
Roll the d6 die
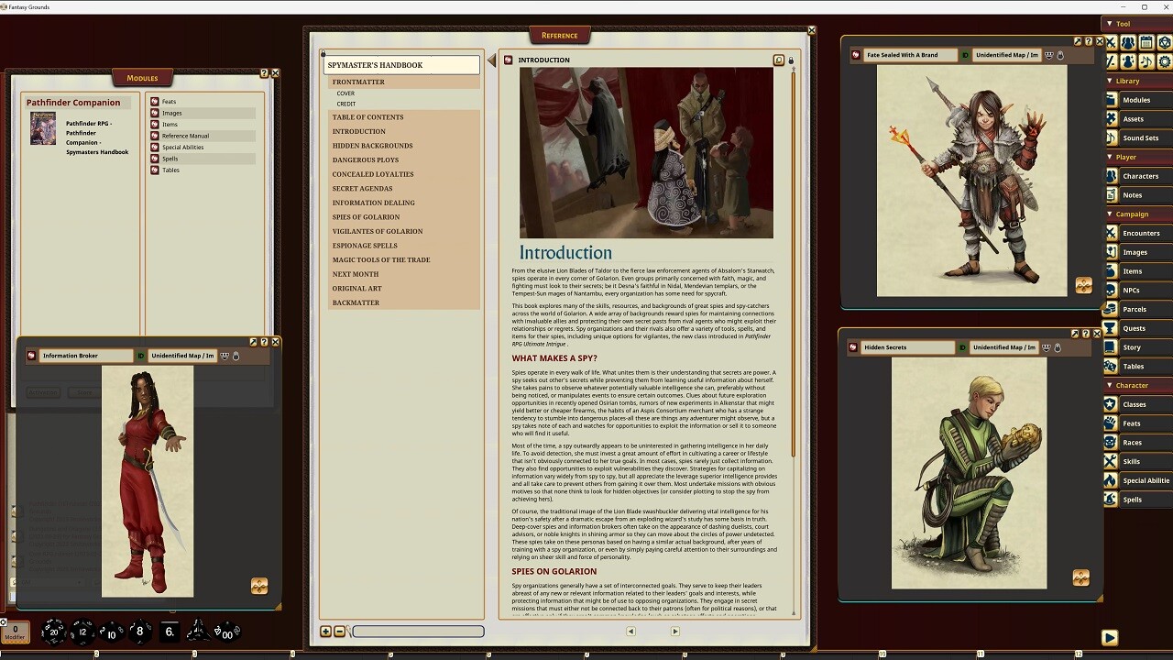coord(169,631)
